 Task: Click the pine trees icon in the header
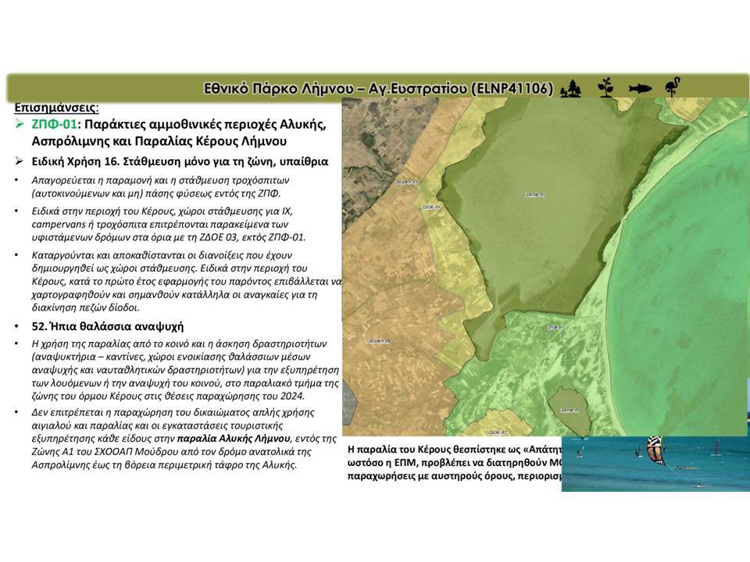(570, 88)
